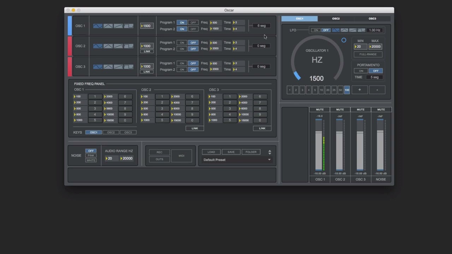Select PINK noise type
This screenshot has width=452, height=254.
91,156
